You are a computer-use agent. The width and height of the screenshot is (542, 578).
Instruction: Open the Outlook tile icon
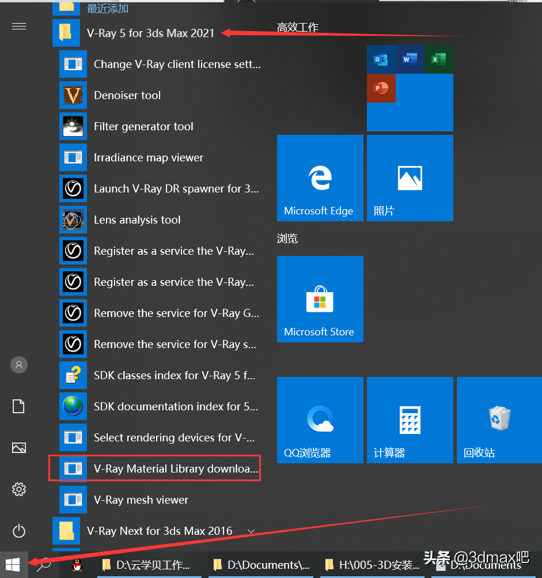click(381, 59)
